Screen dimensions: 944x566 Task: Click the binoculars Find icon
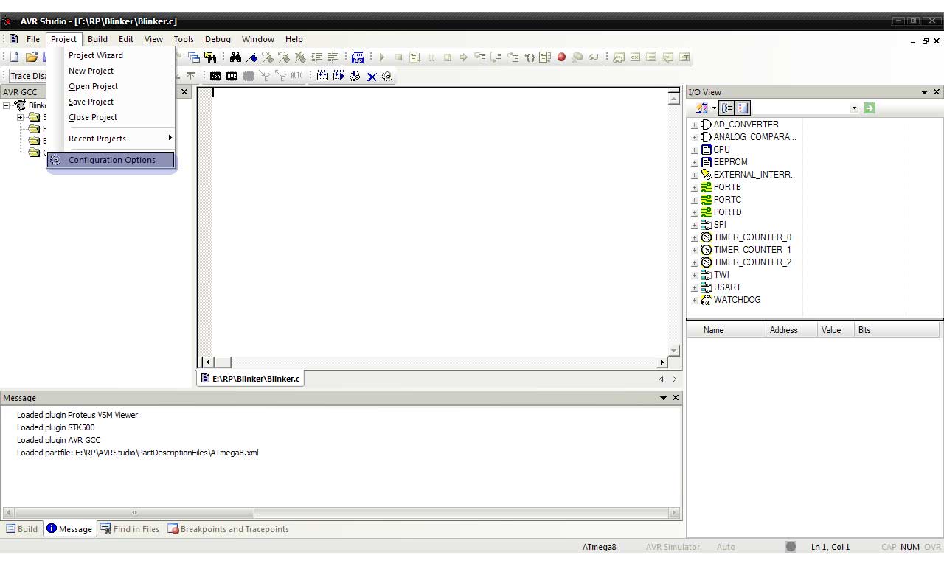click(235, 57)
